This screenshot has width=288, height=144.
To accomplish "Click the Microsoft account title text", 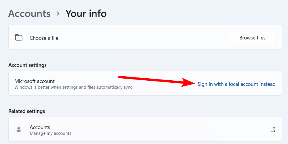I will 35,81.
